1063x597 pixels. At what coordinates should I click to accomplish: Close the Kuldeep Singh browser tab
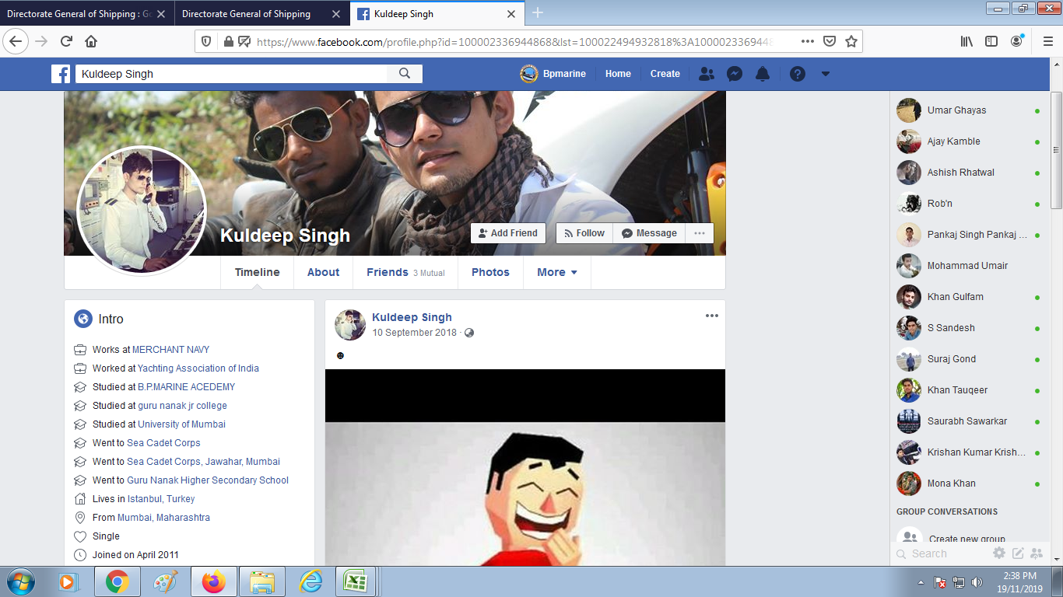511,14
